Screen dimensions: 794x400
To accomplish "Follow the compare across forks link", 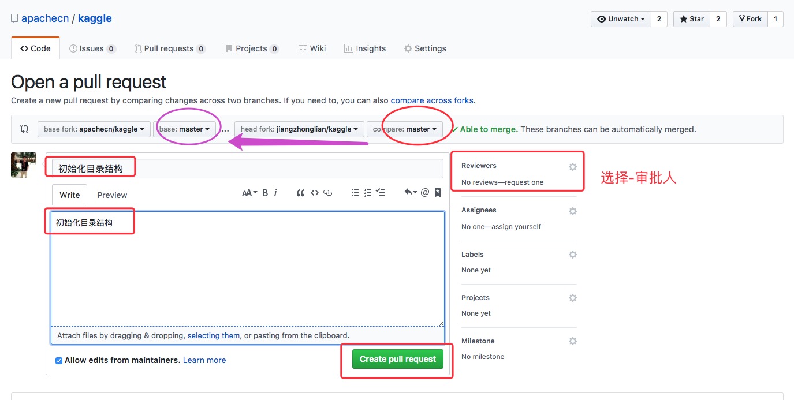I will click(432, 100).
